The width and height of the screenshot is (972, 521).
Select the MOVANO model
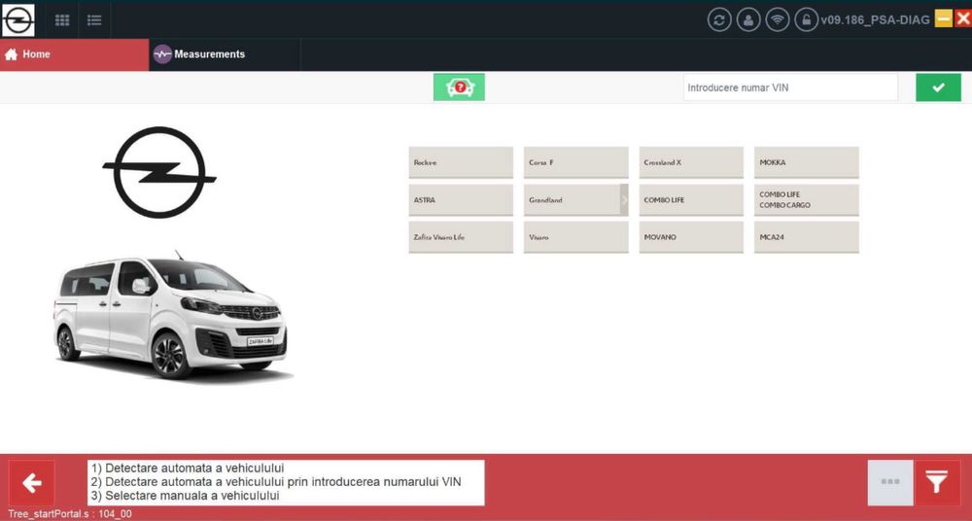[x=691, y=237]
